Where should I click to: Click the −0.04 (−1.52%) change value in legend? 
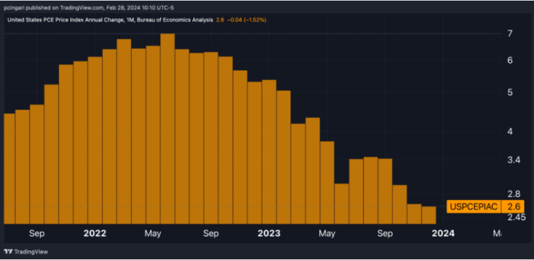click(248, 20)
